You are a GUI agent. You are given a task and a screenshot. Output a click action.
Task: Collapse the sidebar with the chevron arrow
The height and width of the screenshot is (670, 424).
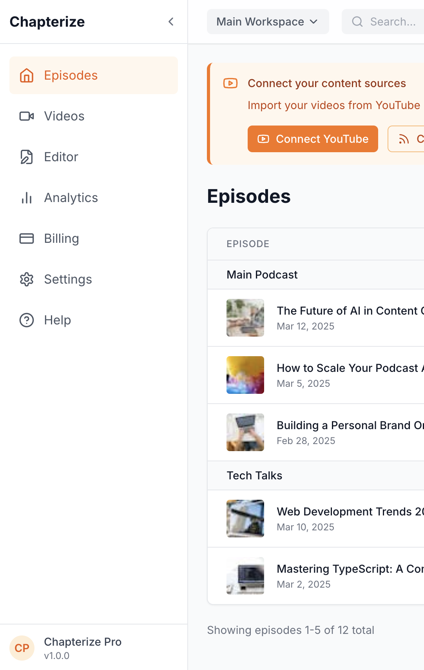coord(171,22)
